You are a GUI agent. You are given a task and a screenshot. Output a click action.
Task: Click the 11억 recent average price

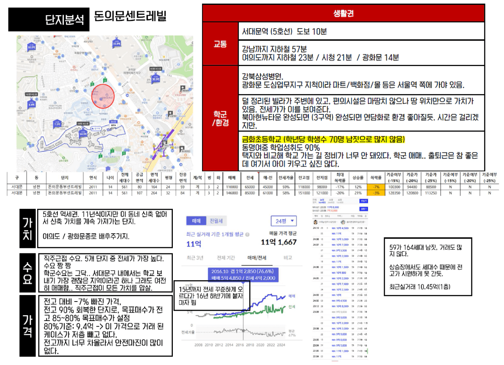[x=194, y=244]
